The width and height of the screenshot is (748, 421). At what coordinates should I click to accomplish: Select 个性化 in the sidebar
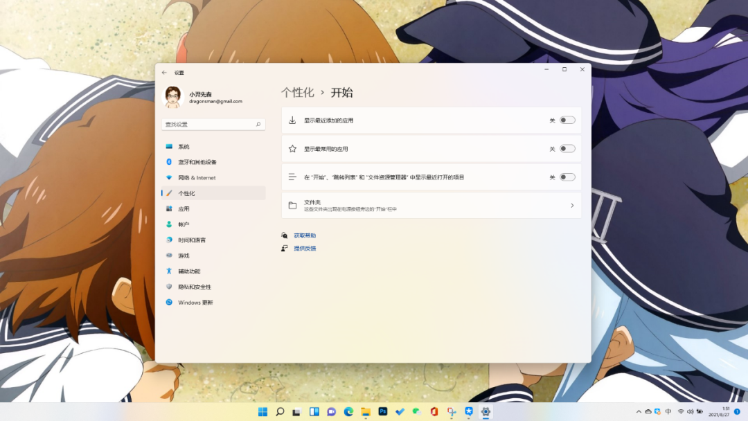213,193
